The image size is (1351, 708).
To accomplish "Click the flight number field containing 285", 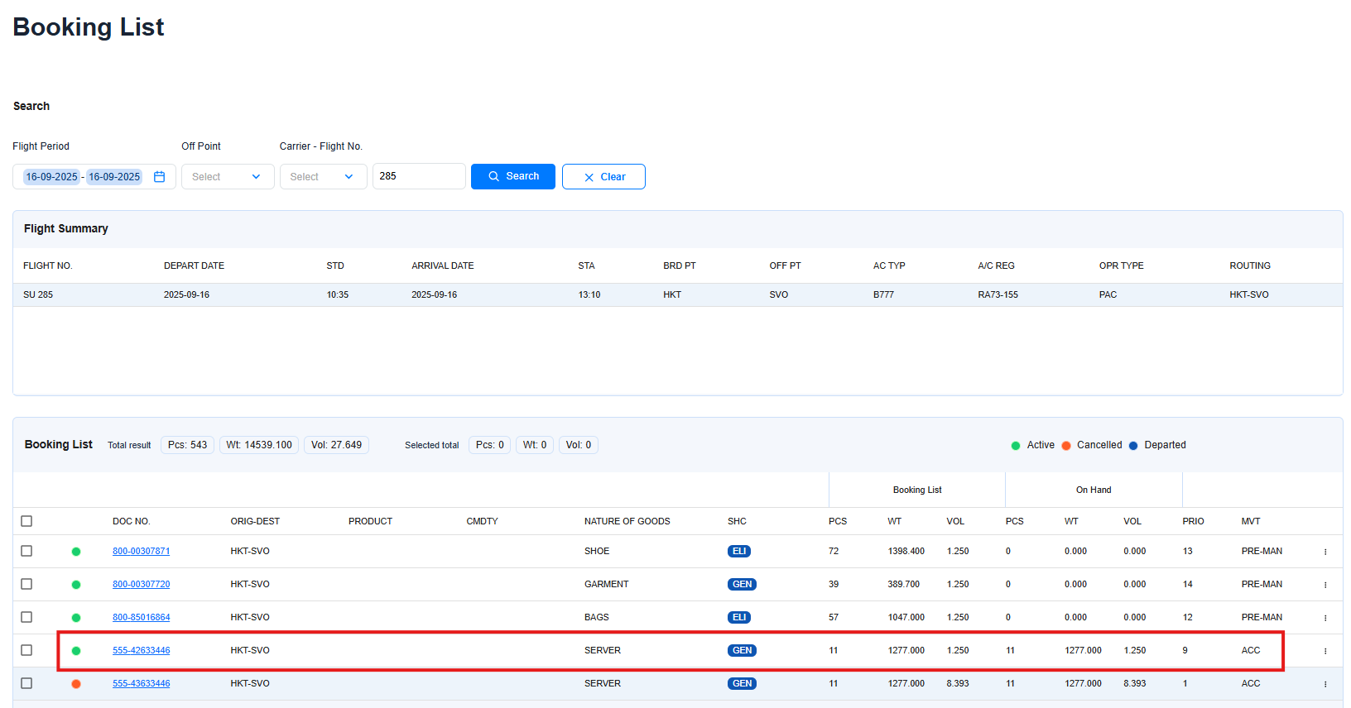I will pos(418,176).
